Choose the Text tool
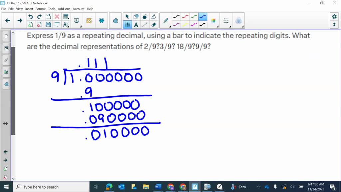This screenshot has width=341, height=192. point(136,24)
